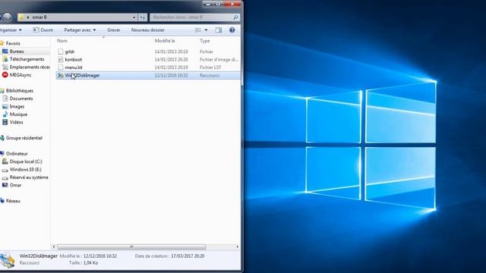Select Réseau in the navigation pane
The height and width of the screenshot is (273, 486).
coord(13,201)
